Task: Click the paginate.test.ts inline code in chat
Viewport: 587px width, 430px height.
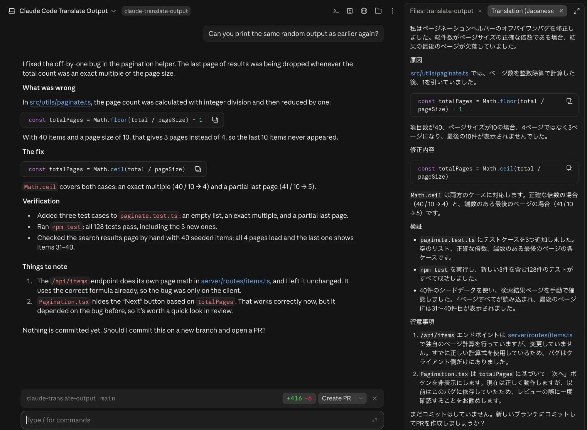Action: 149,216
